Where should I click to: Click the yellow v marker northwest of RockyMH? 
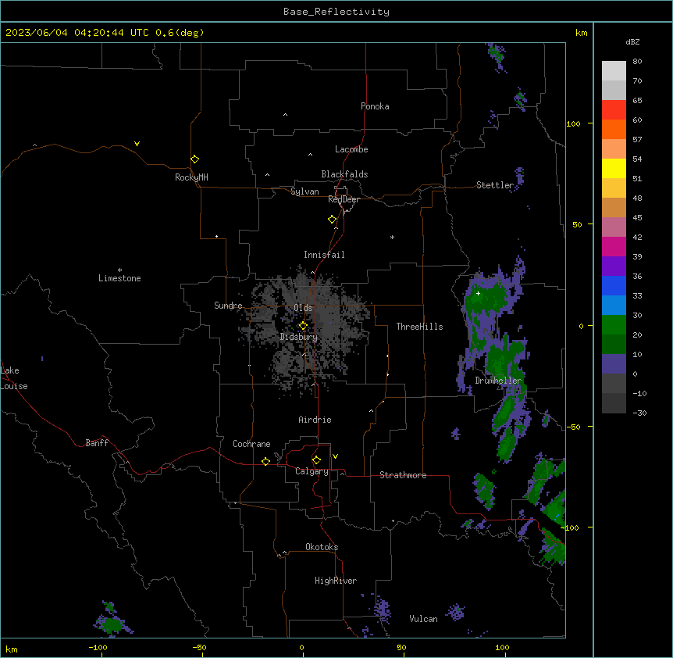[x=137, y=144]
